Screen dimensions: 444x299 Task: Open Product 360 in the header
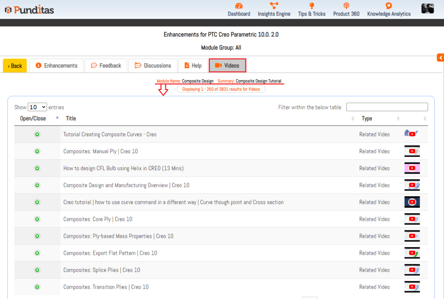(x=346, y=6)
